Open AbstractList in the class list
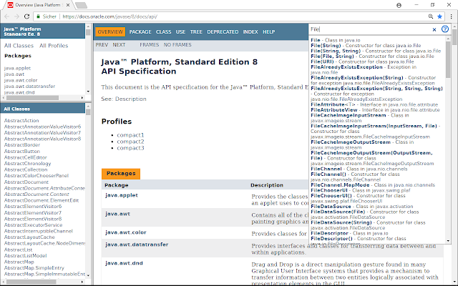This screenshot has height=286, width=458. 18,250
